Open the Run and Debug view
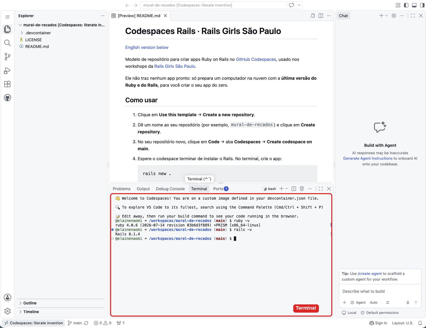The height and width of the screenshot is (328, 426). point(7,70)
